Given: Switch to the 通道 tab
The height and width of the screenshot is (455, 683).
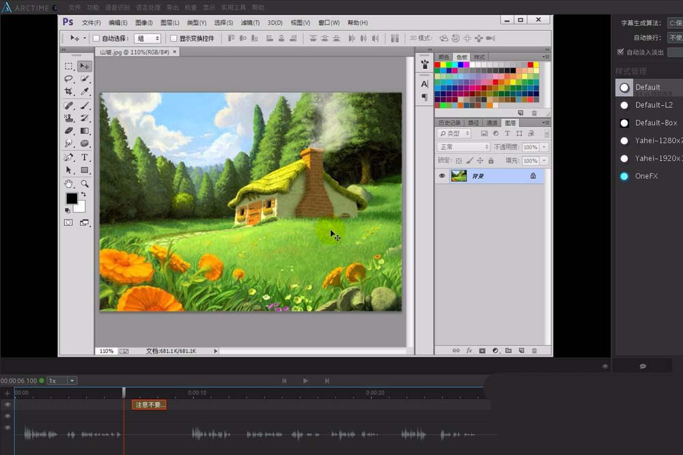Looking at the screenshot, I should click(492, 123).
